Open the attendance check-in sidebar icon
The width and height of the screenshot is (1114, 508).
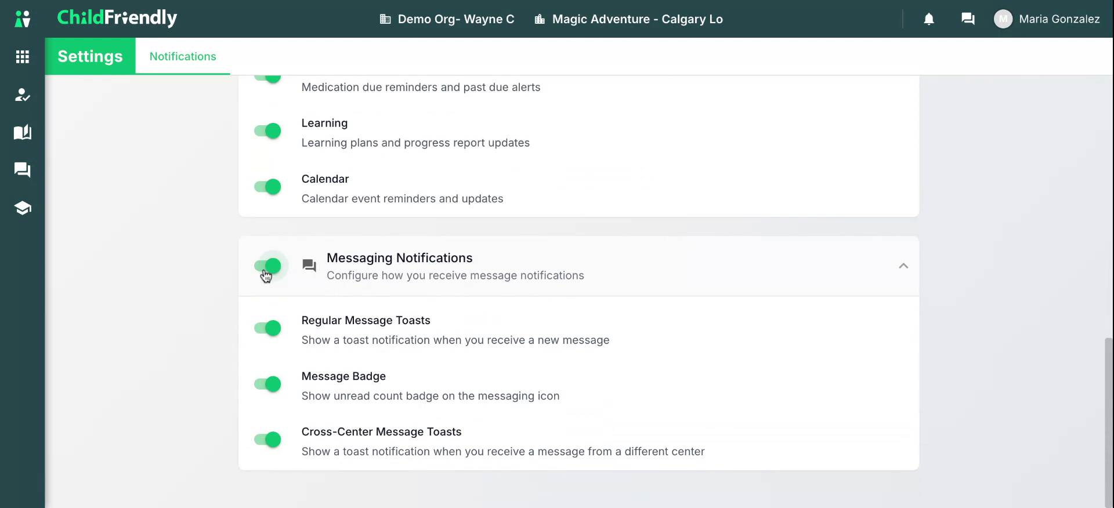pyautogui.click(x=23, y=95)
